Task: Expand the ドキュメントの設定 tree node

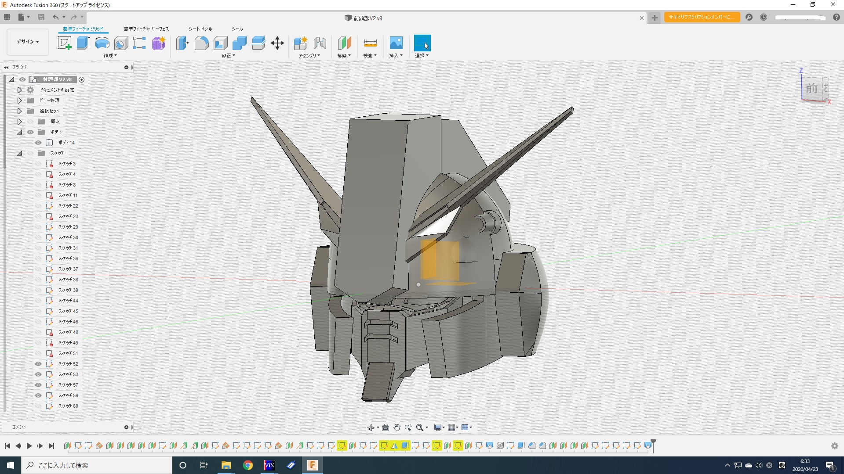Action: click(x=19, y=90)
